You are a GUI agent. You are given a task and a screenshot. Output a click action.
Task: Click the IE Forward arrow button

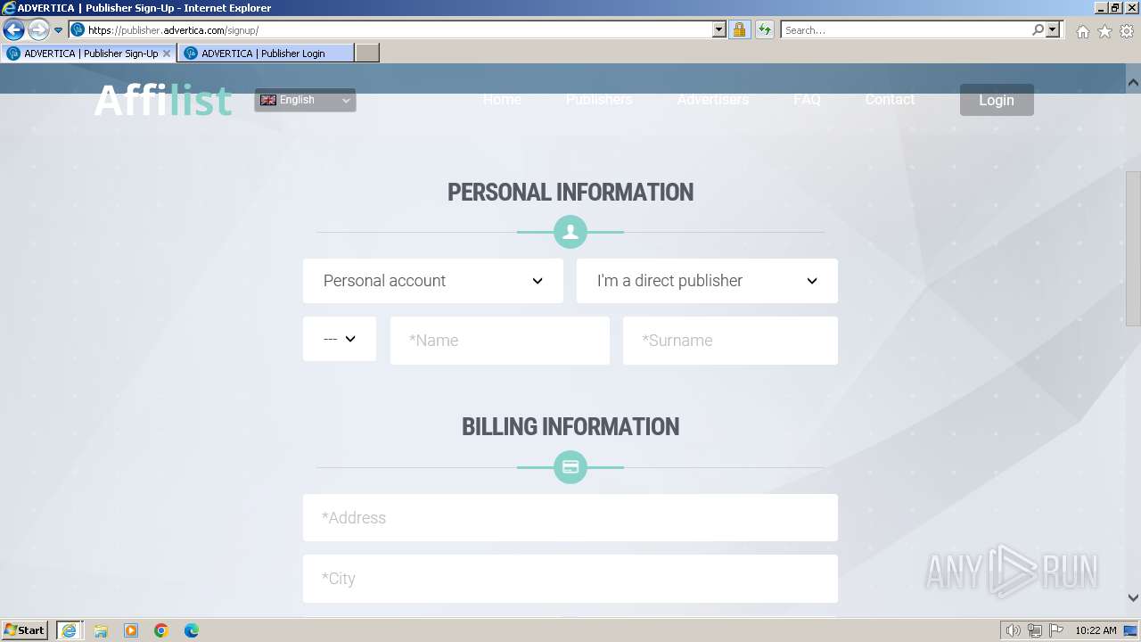[38, 29]
